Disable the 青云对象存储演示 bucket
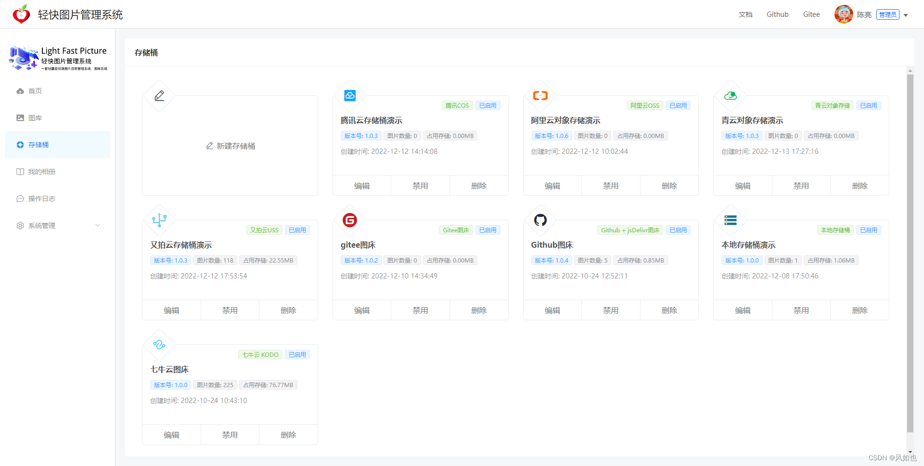 click(x=801, y=186)
